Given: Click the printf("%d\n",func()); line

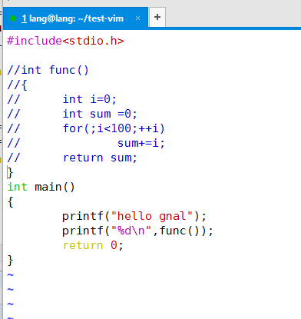Looking at the screenshot, I should coord(137,231).
